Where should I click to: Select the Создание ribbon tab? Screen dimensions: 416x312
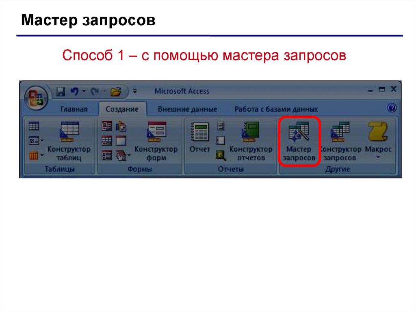point(122,109)
